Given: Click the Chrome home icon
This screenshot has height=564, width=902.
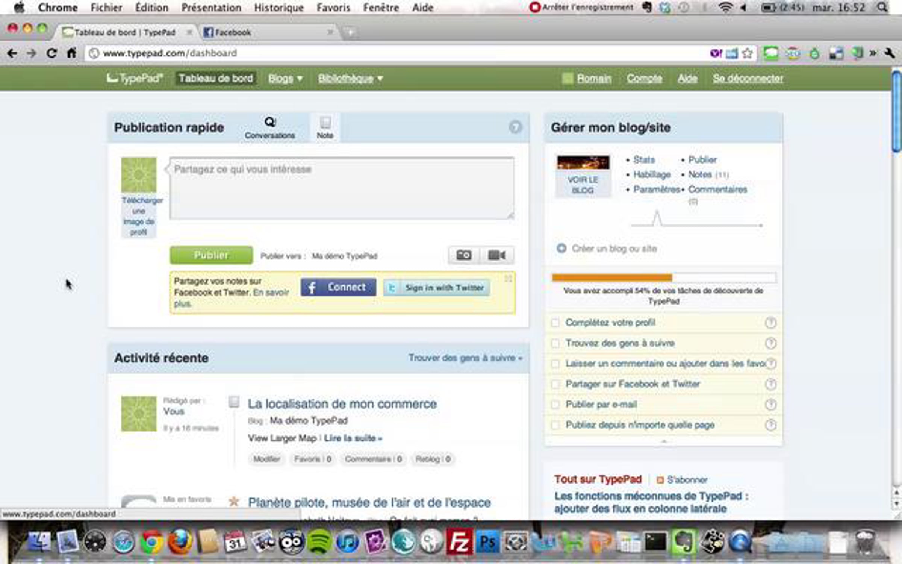Looking at the screenshot, I should 71,53.
